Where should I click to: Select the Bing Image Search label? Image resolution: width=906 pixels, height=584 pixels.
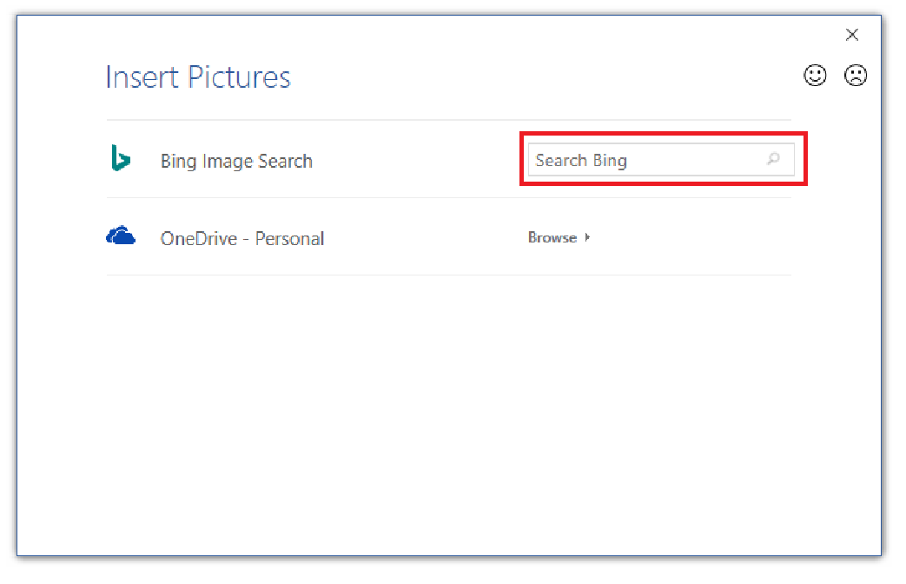click(x=236, y=161)
